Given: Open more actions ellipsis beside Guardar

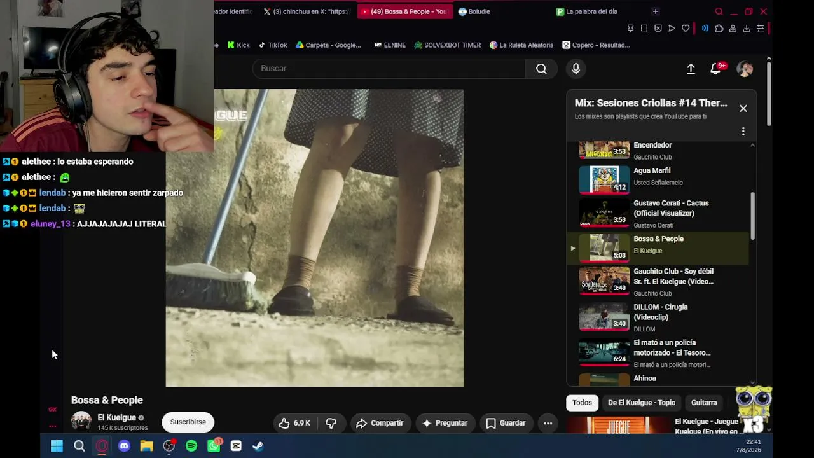Looking at the screenshot, I should click(x=548, y=423).
